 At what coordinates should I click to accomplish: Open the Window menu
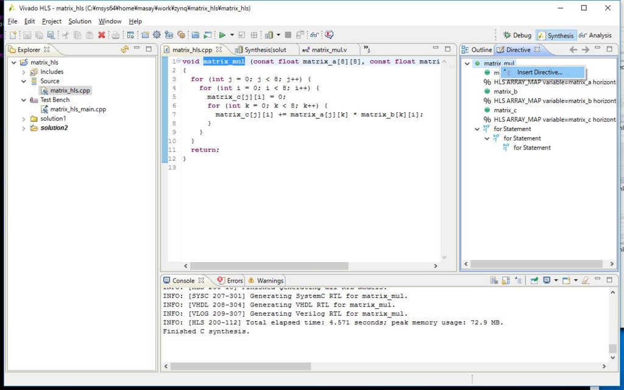click(x=110, y=21)
